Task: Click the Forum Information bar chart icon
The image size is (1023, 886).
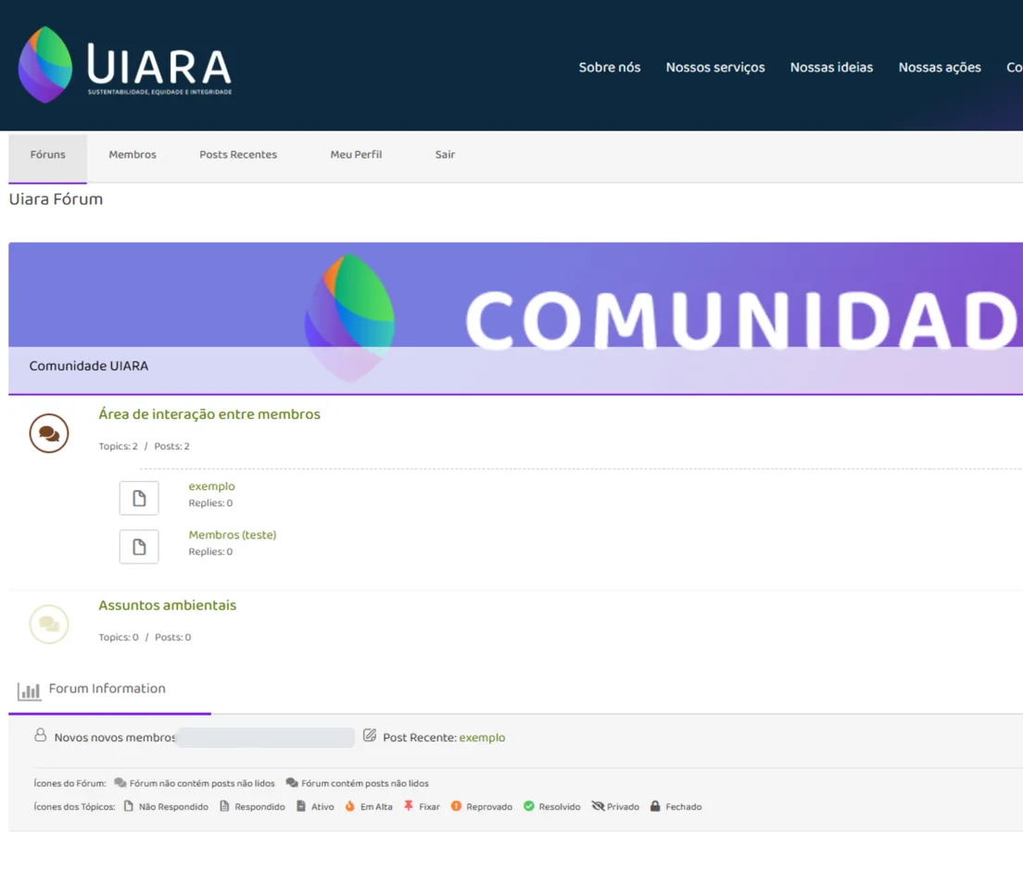Action: 30,691
